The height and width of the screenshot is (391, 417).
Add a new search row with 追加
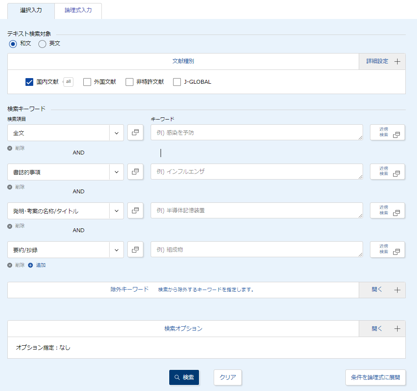coord(37,265)
